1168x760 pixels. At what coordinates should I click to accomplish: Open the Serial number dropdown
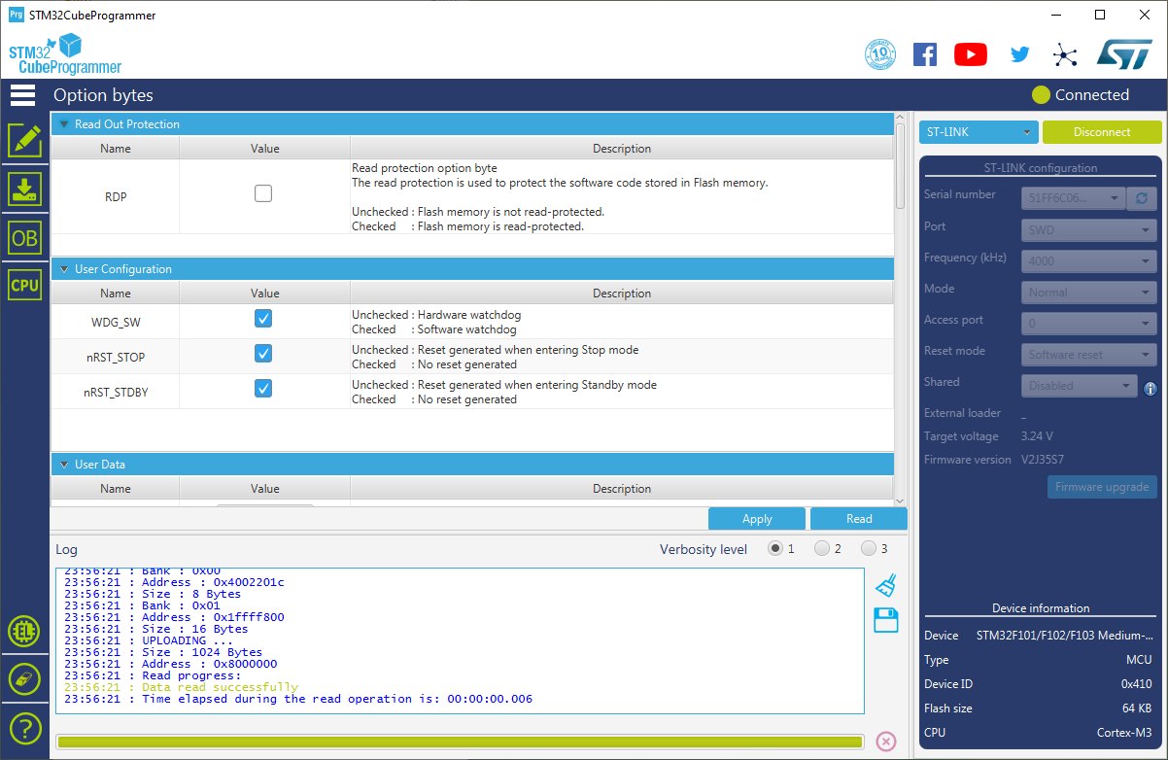coord(1074,198)
